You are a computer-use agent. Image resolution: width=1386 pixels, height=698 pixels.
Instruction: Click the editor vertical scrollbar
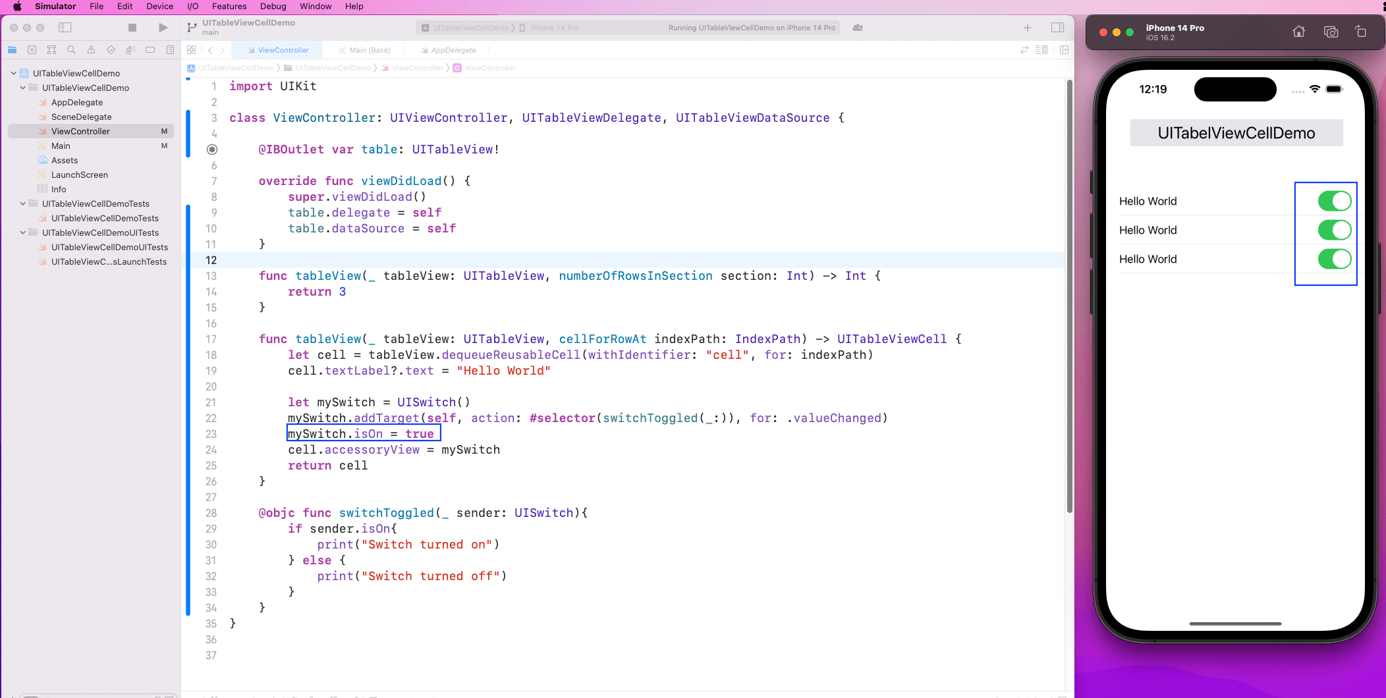[1069, 296]
